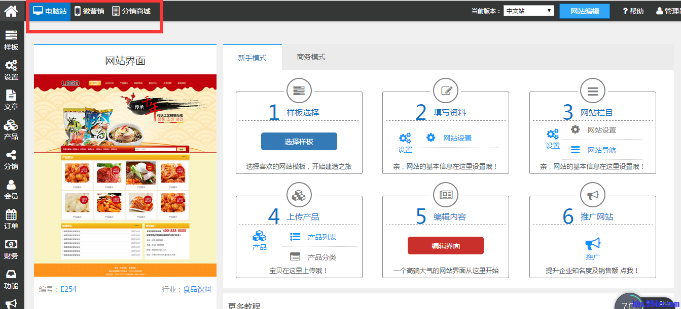Open the 样板 templates panel in sidebar
Viewport: 681px width, 309px height.
(x=11, y=40)
